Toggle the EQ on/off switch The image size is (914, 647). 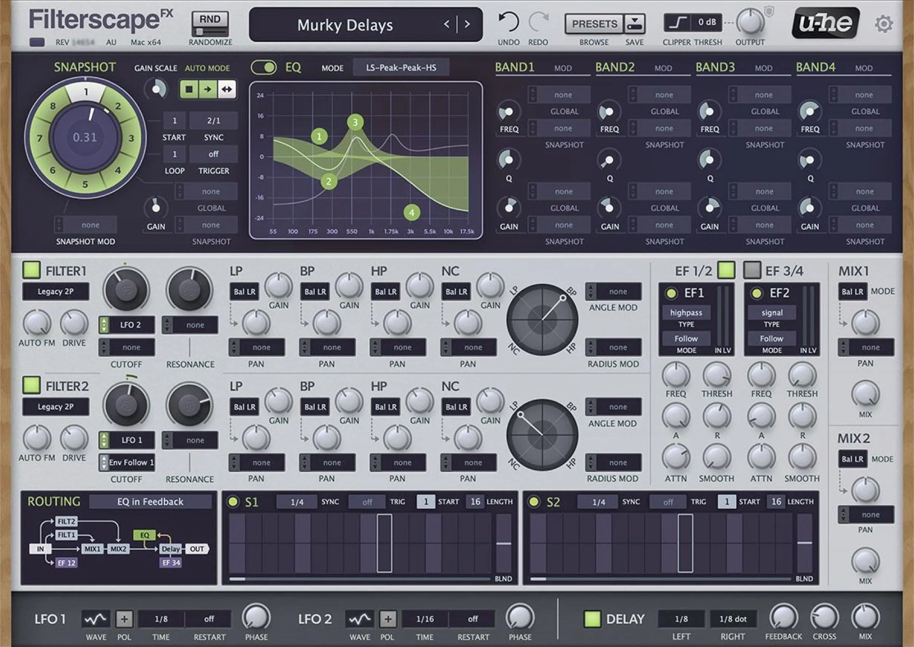click(x=264, y=67)
